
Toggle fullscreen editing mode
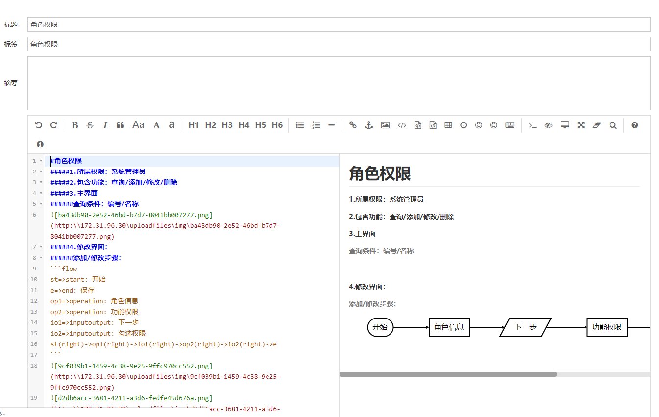581,125
